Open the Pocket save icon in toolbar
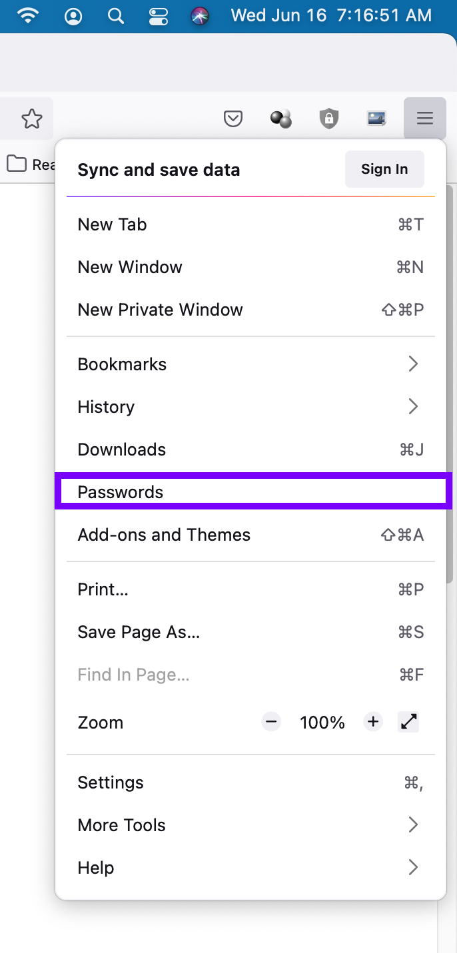Screen dimensions: 457x953 click(232, 119)
